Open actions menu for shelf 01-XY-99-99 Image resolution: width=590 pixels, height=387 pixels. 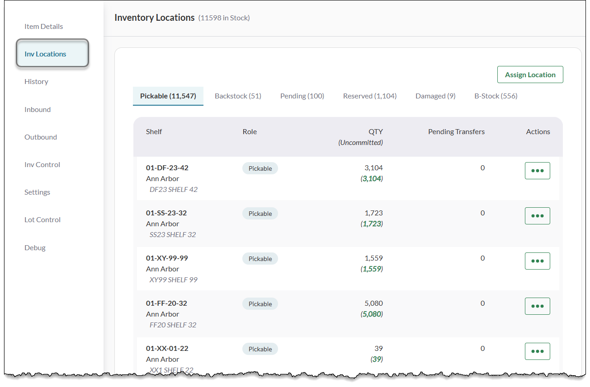point(537,261)
